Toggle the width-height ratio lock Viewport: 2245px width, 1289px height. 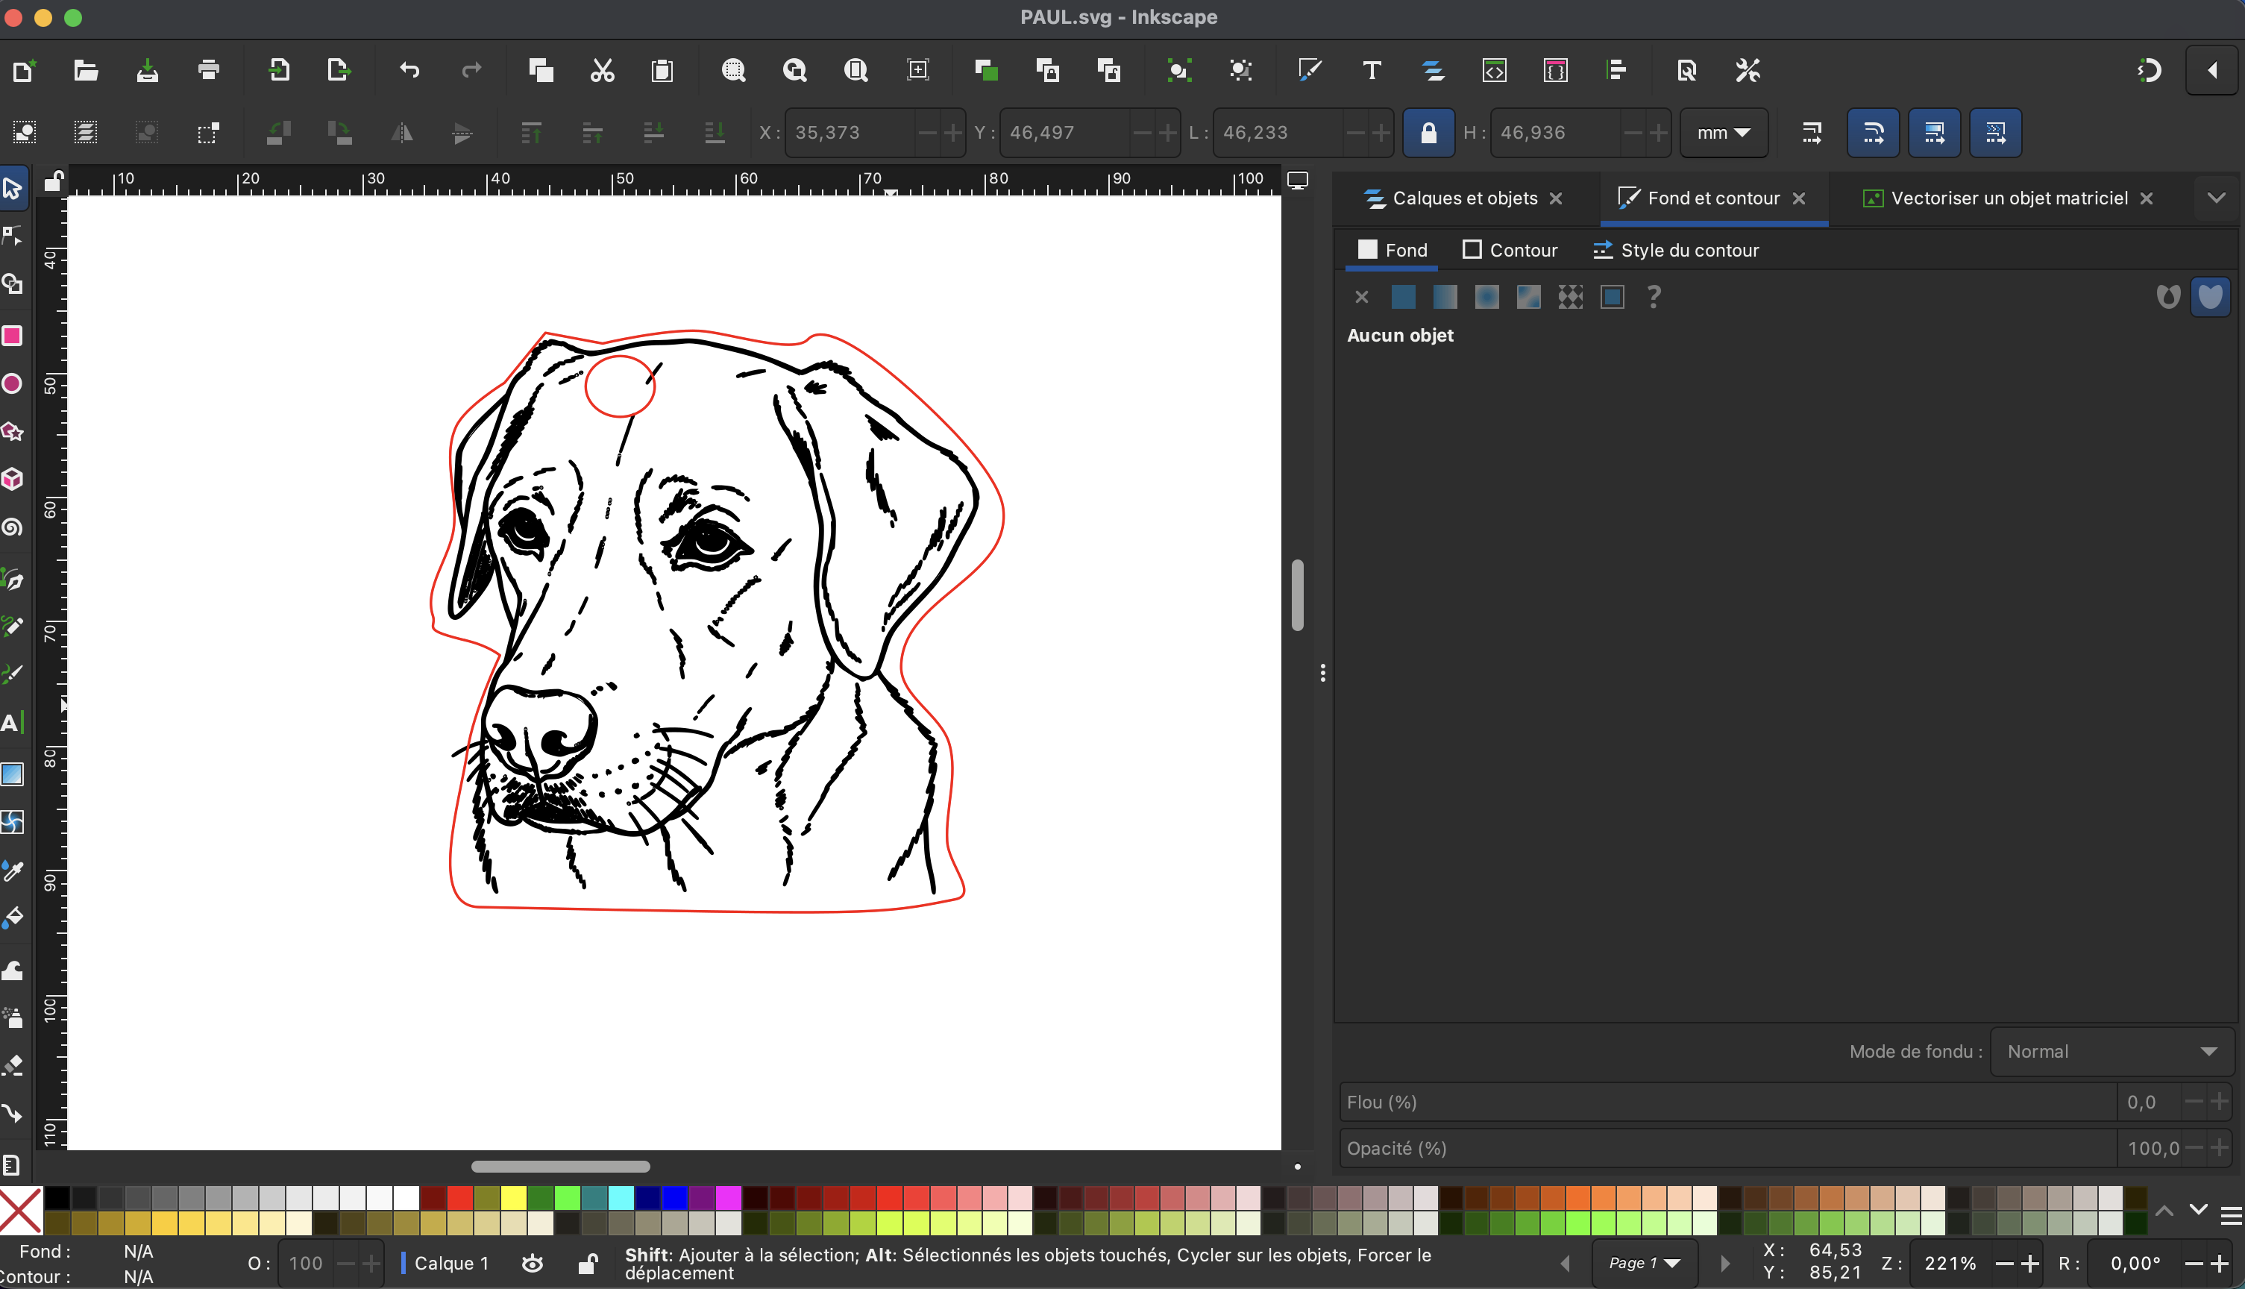click(x=1428, y=133)
